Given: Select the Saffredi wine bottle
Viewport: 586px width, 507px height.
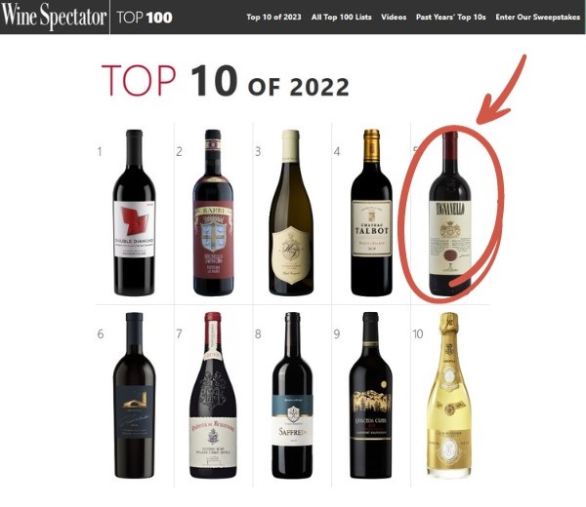Looking at the screenshot, I should coord(292,396).
